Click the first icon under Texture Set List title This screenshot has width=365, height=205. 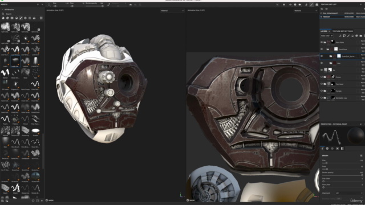pos(322,9)
